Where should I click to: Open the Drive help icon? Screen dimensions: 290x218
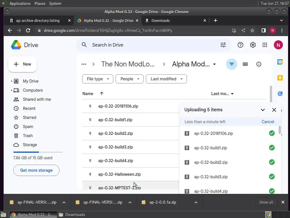tap(240, 45)
